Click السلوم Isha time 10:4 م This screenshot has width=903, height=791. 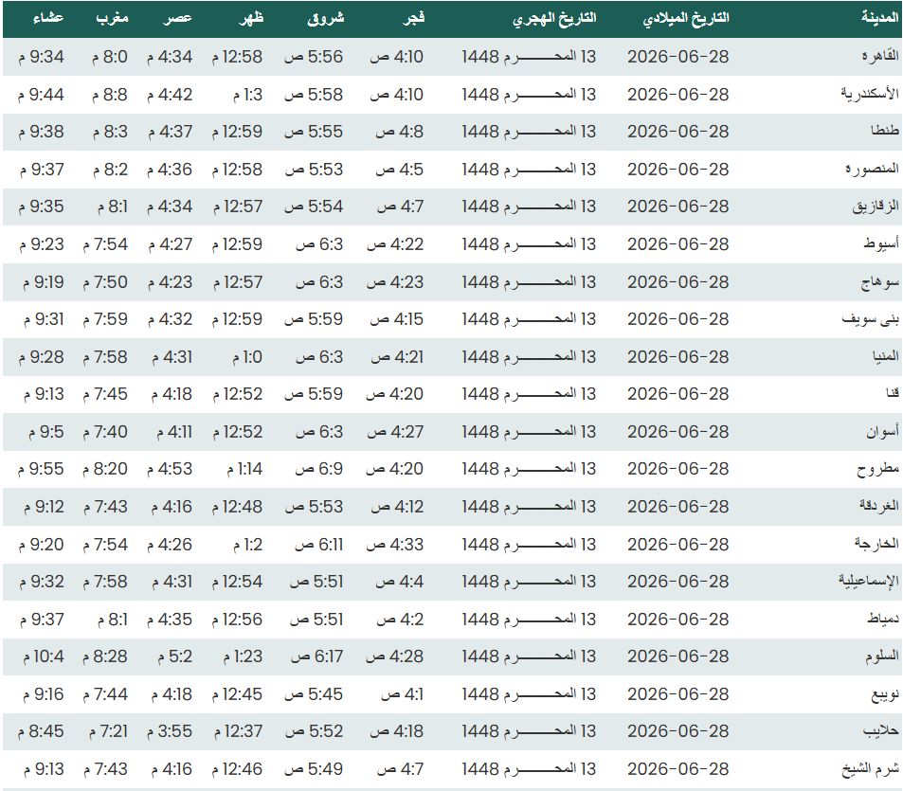44,656
